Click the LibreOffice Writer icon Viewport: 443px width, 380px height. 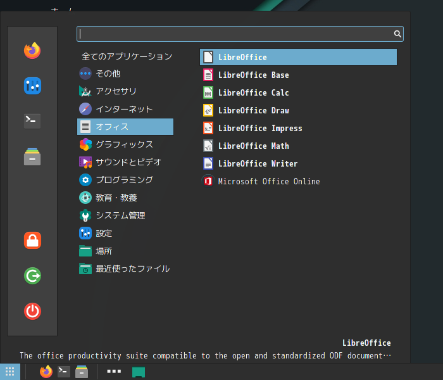coord(208,163)
